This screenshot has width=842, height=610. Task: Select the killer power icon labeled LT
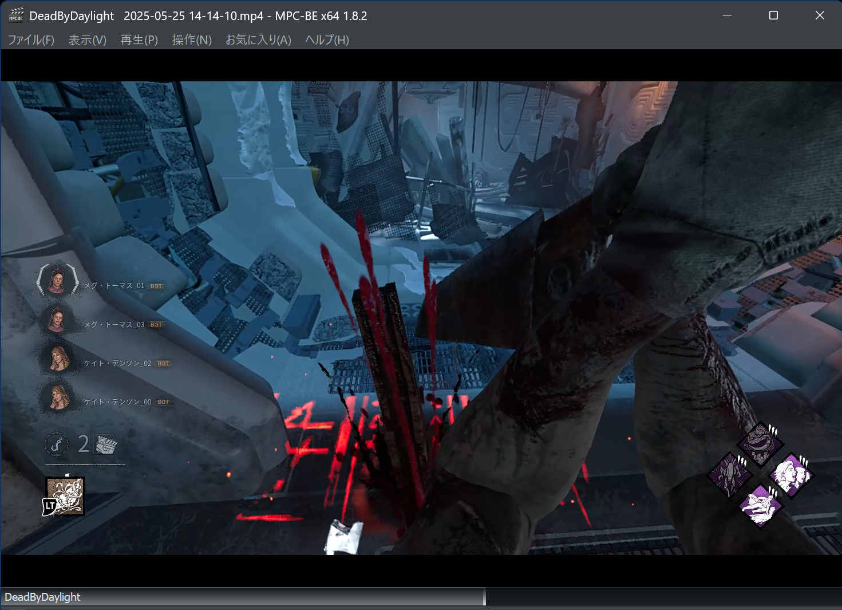point(65,496)
